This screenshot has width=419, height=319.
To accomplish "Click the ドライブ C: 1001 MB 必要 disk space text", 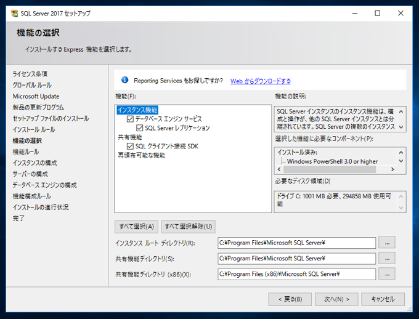I will point(334,200).
